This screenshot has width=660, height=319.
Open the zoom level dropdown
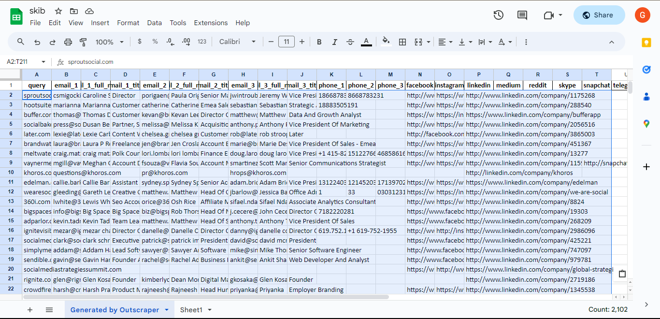pyautogui.click(x=109, y=42)
